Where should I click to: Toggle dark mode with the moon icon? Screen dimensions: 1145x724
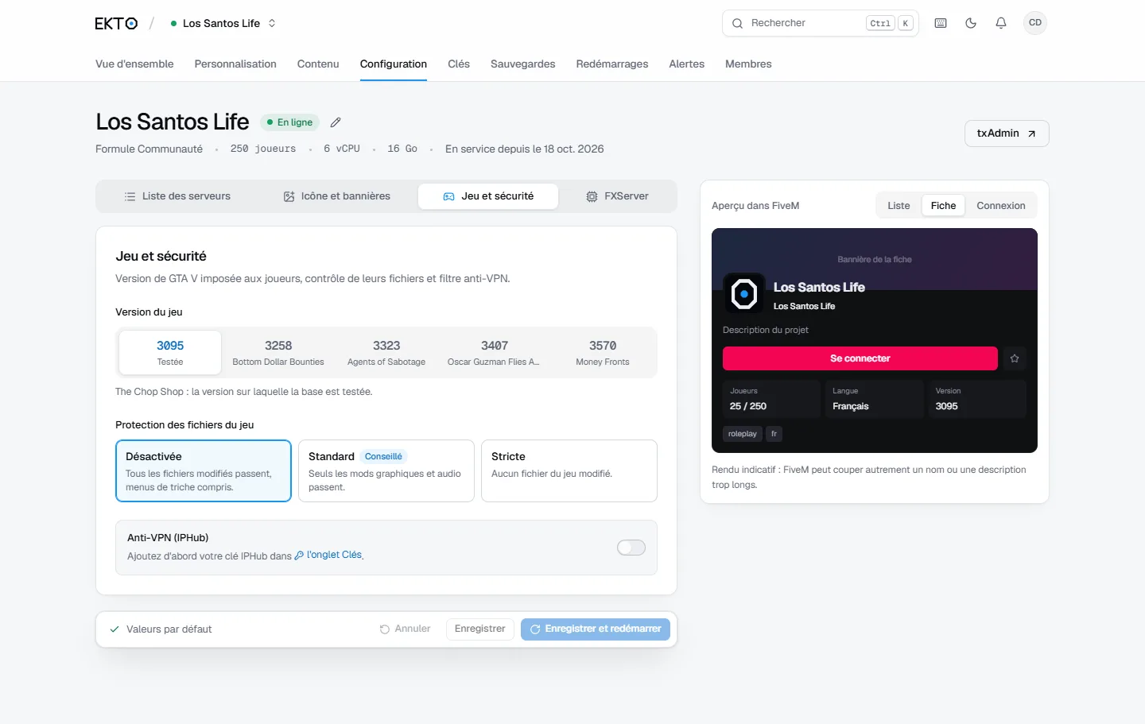971,23
